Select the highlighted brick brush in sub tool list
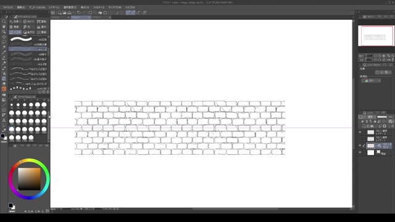The image size is (395, 222). [28, 49]
